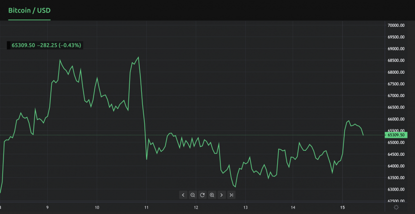Click the 70000.00 price axis label
This screenshot has width=415, height=214.
[396, 25]
